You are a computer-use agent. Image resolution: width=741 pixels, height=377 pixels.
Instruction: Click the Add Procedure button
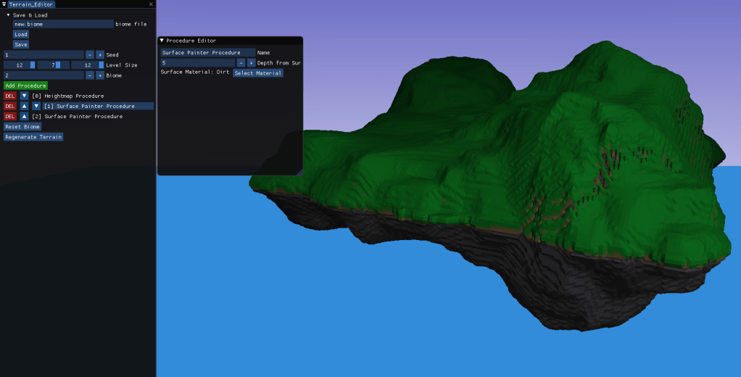click(25, 86)
